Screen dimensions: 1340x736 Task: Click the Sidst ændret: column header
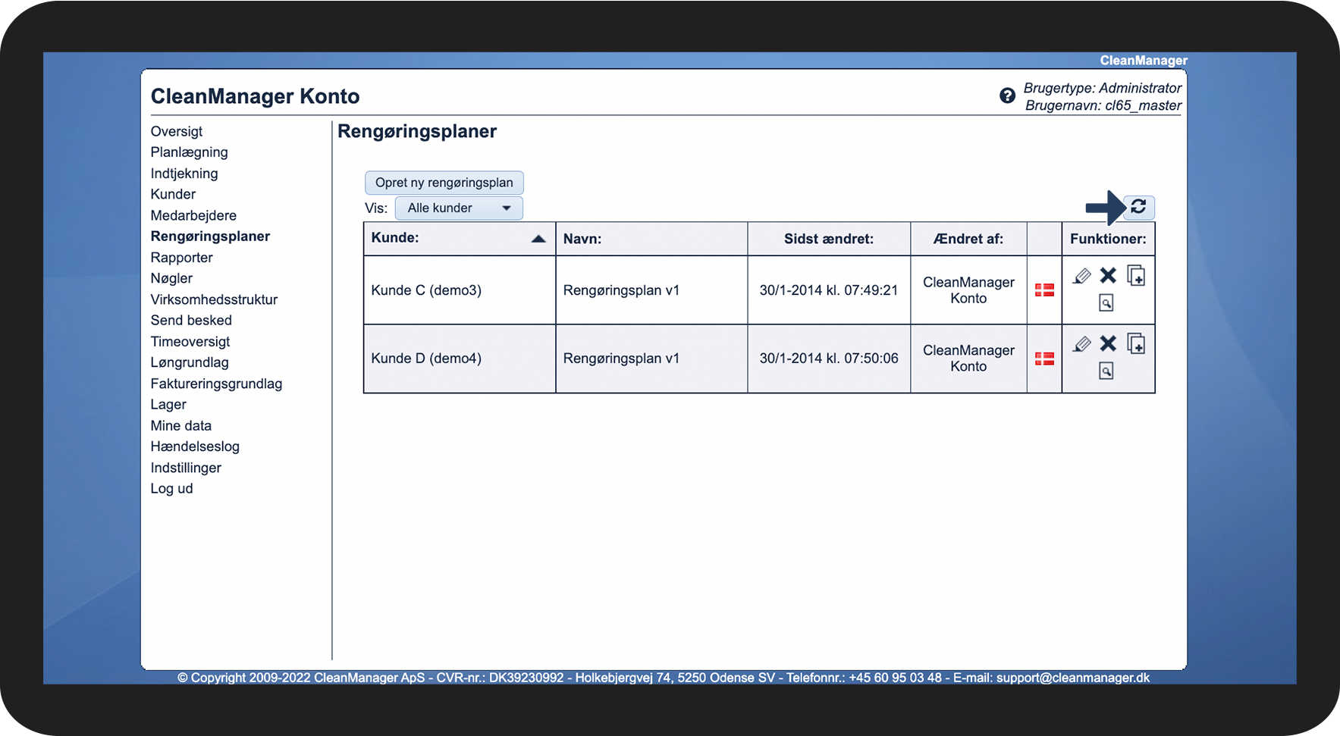pyautogui.click(x=829, y=239)
